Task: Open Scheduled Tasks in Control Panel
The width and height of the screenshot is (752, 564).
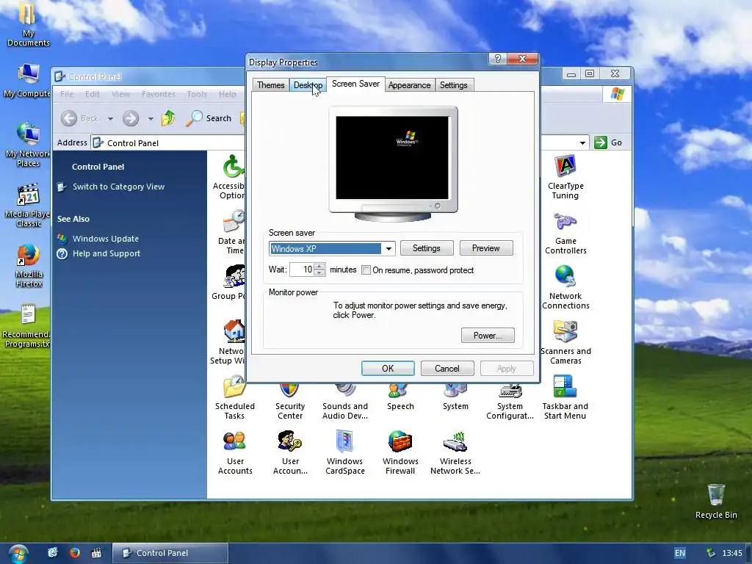Action: tap(234, 398)
